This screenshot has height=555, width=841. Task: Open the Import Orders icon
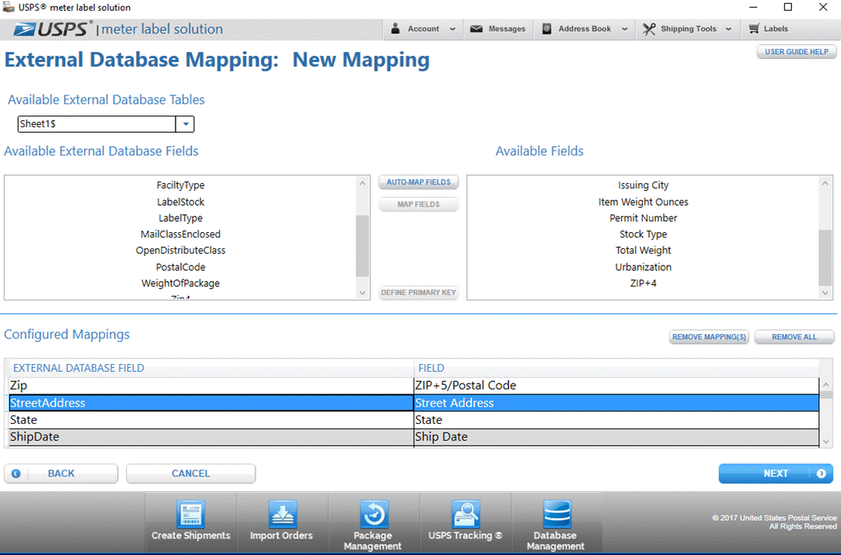tap(282, 514)
